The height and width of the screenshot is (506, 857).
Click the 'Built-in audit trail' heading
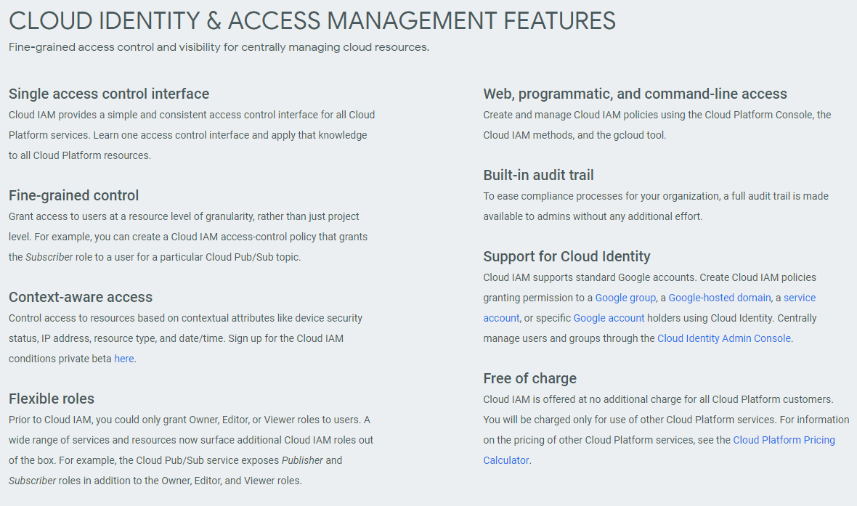pyautogui.click(x=538, y=175)
